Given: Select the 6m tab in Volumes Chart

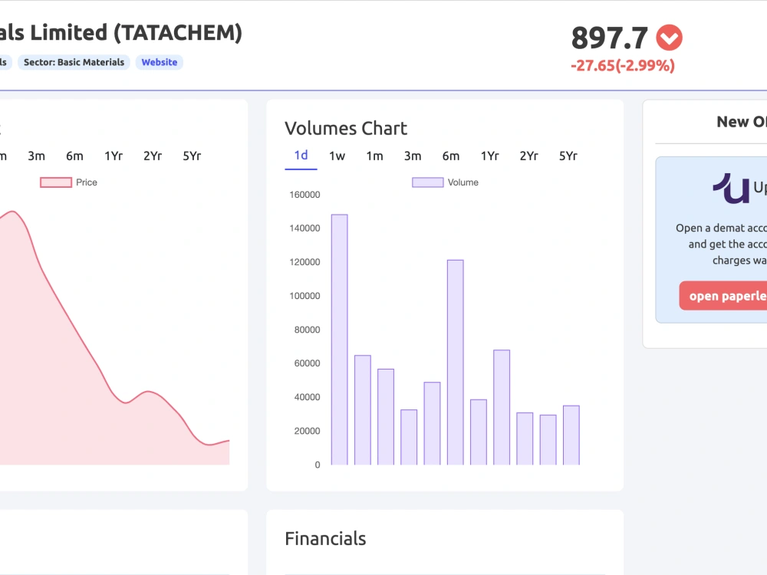Looking at the screenshot, I should pos(451,156).
